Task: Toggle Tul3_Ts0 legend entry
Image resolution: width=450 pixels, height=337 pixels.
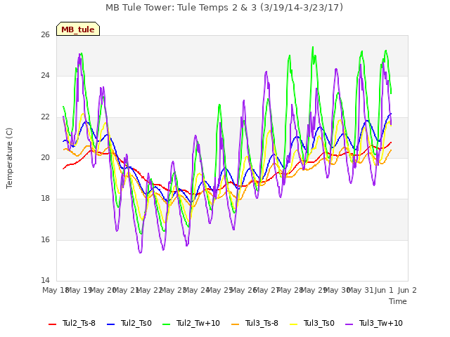Action: point(312,323)
